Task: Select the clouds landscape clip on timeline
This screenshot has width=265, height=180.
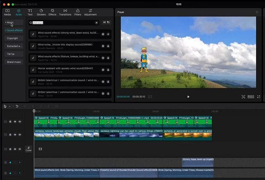Action: point(67,135)
